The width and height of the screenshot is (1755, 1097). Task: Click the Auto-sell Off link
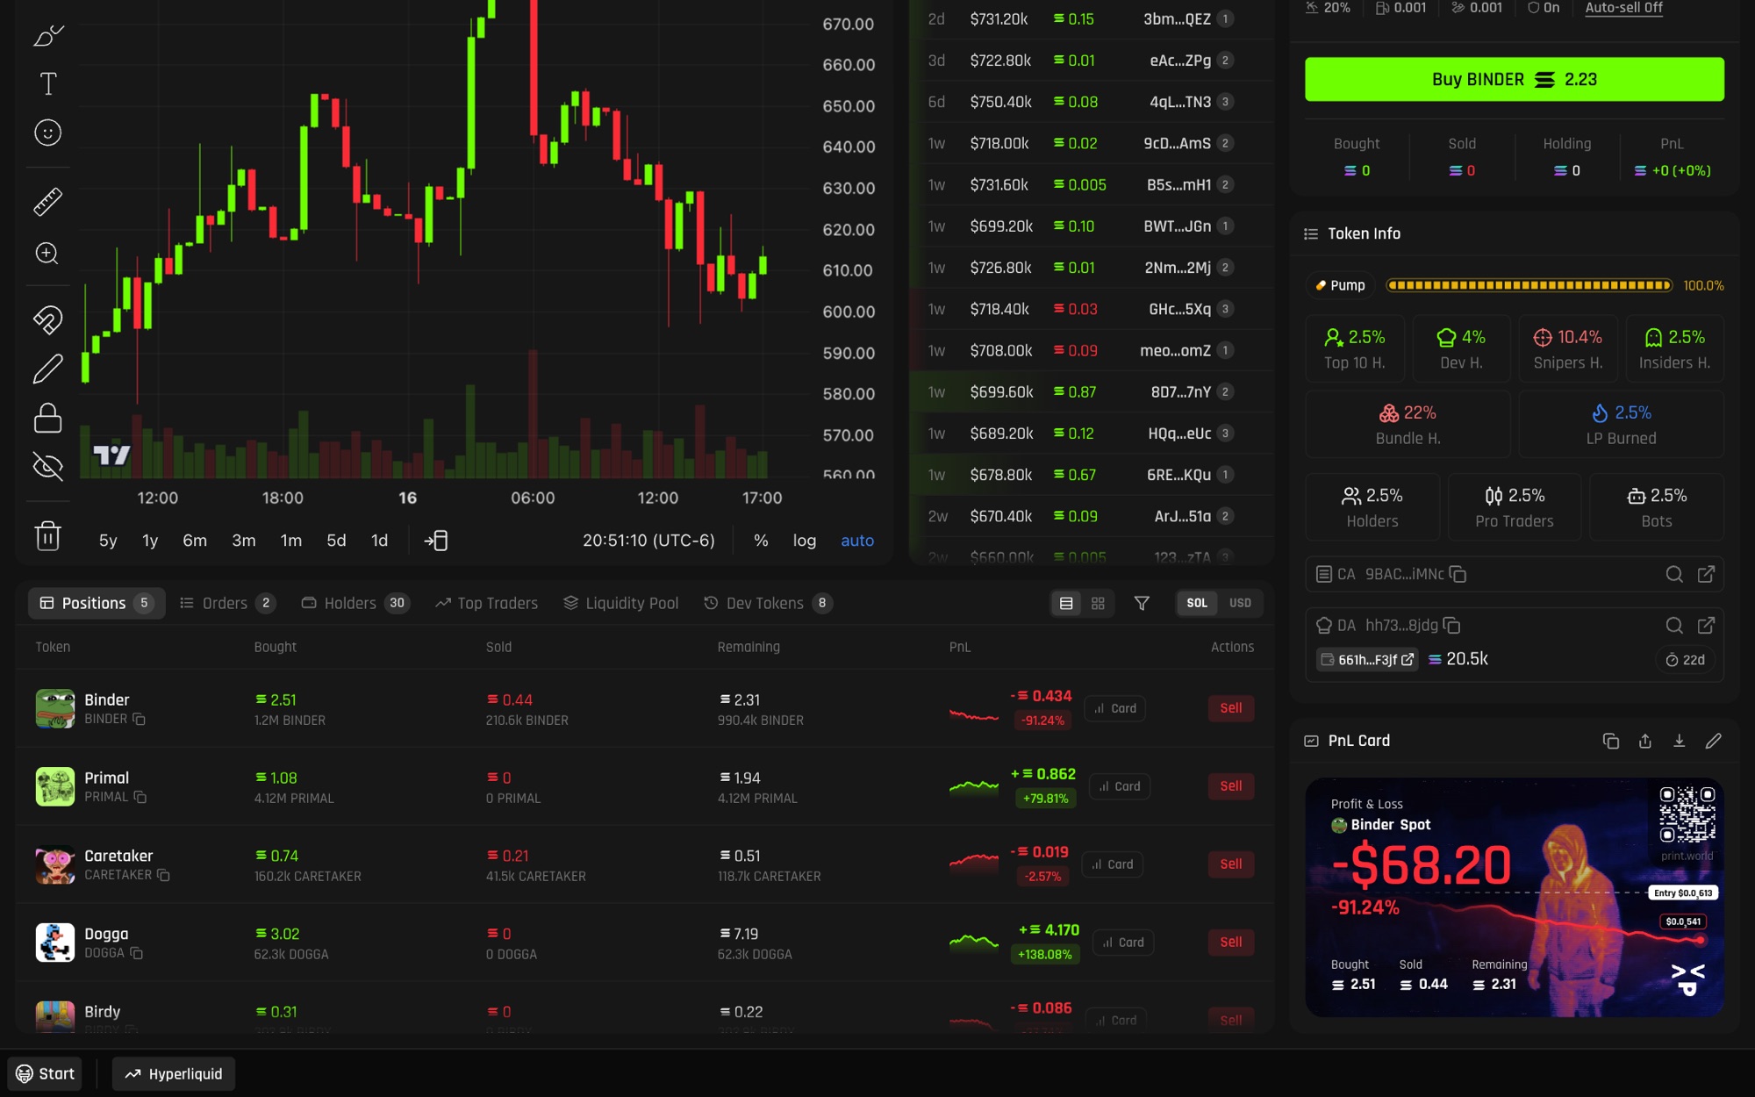1623,8
